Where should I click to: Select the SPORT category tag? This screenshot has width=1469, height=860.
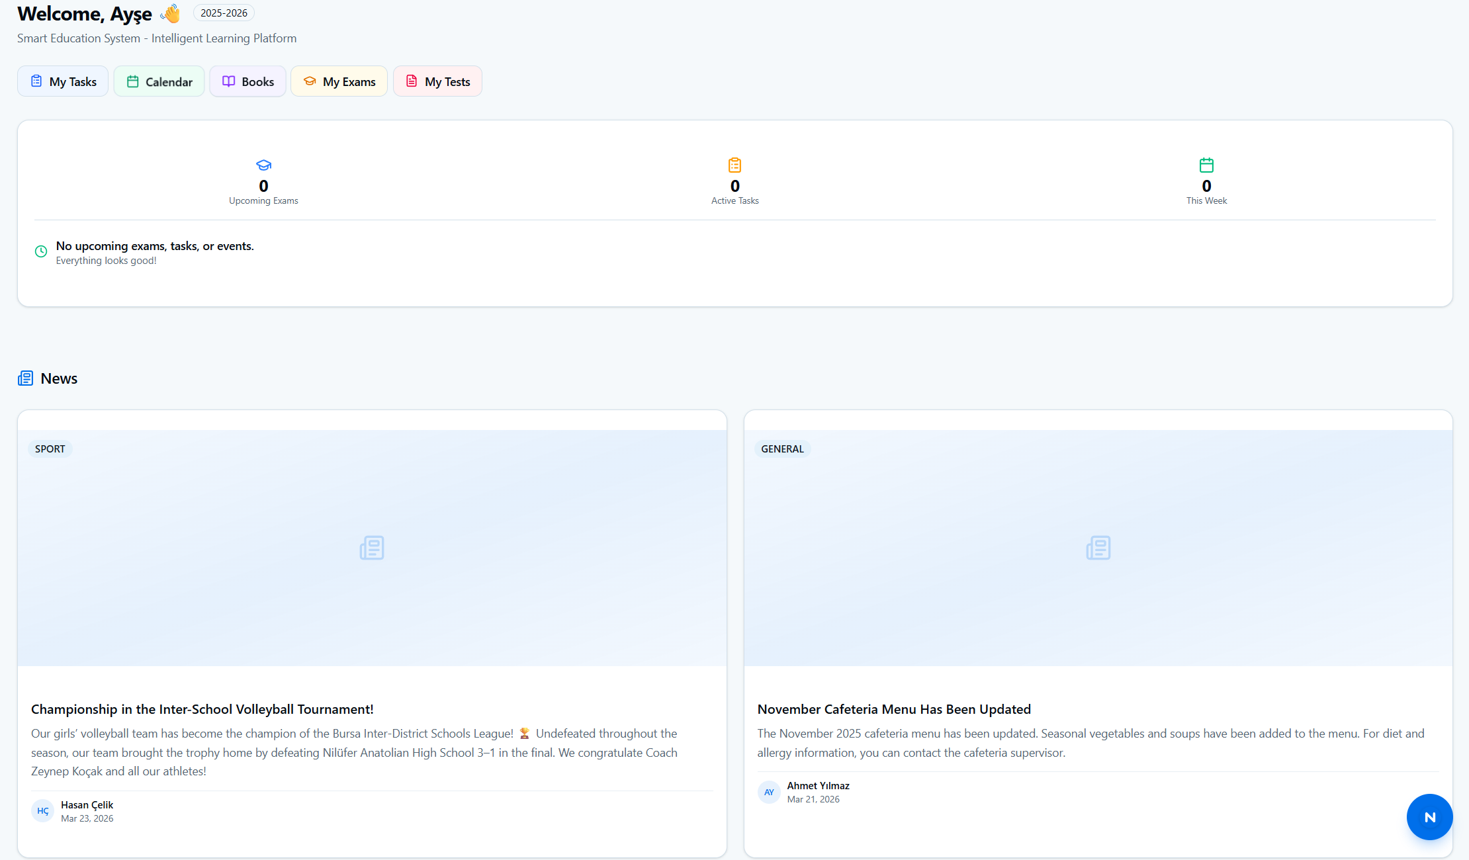50,449
